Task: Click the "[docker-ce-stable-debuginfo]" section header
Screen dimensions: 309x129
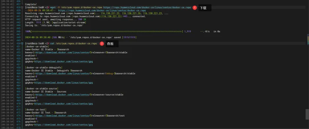Action: [44, 67]
